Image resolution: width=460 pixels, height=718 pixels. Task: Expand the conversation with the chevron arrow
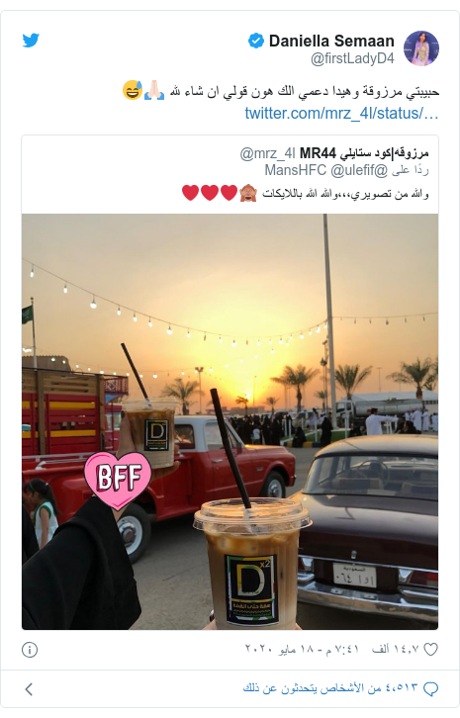coord(29,688)
